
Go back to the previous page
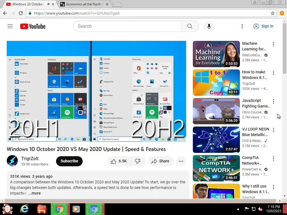[5, 13]
